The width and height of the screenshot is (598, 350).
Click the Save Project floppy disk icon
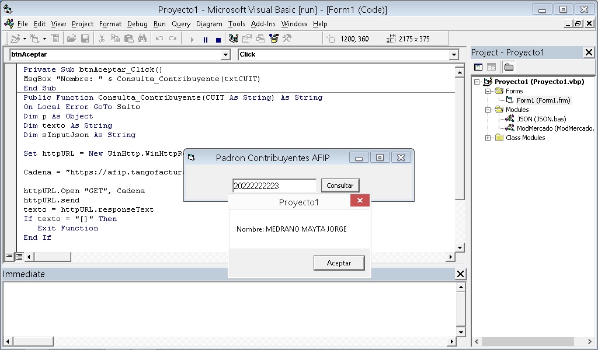[x=85, y=38]
